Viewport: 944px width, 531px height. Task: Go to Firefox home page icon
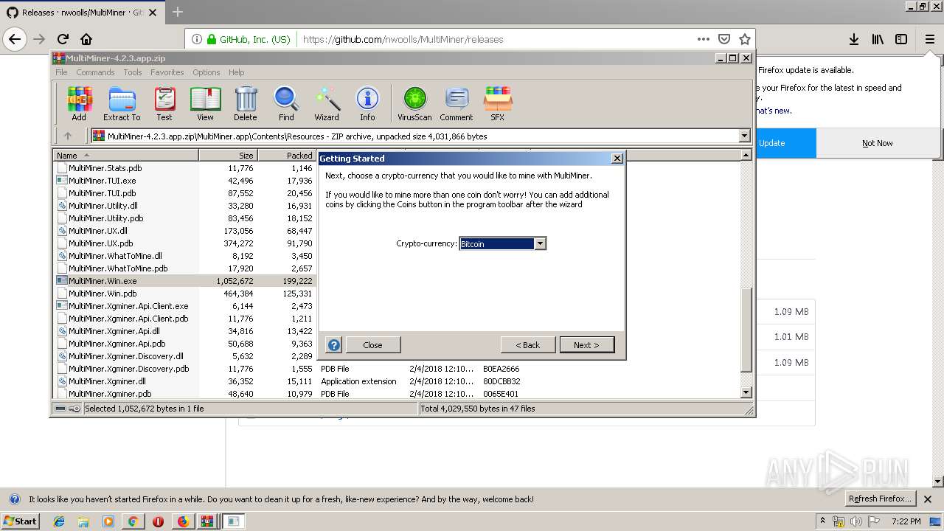[x=86, y=39]
